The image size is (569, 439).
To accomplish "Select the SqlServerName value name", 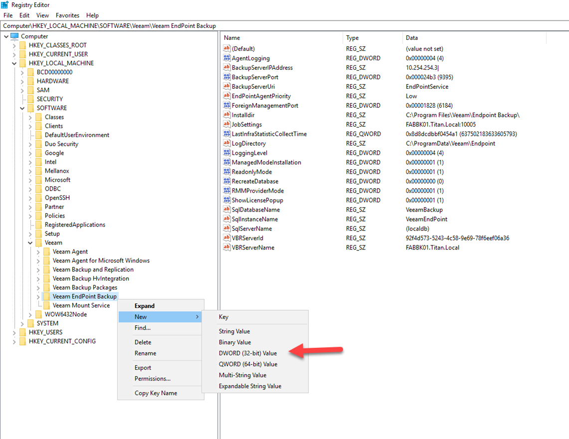I will pos(252,228).
